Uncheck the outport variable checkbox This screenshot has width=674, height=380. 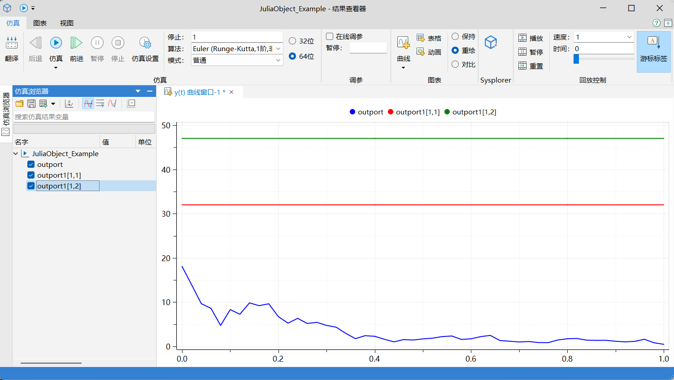tap(31, 164)
